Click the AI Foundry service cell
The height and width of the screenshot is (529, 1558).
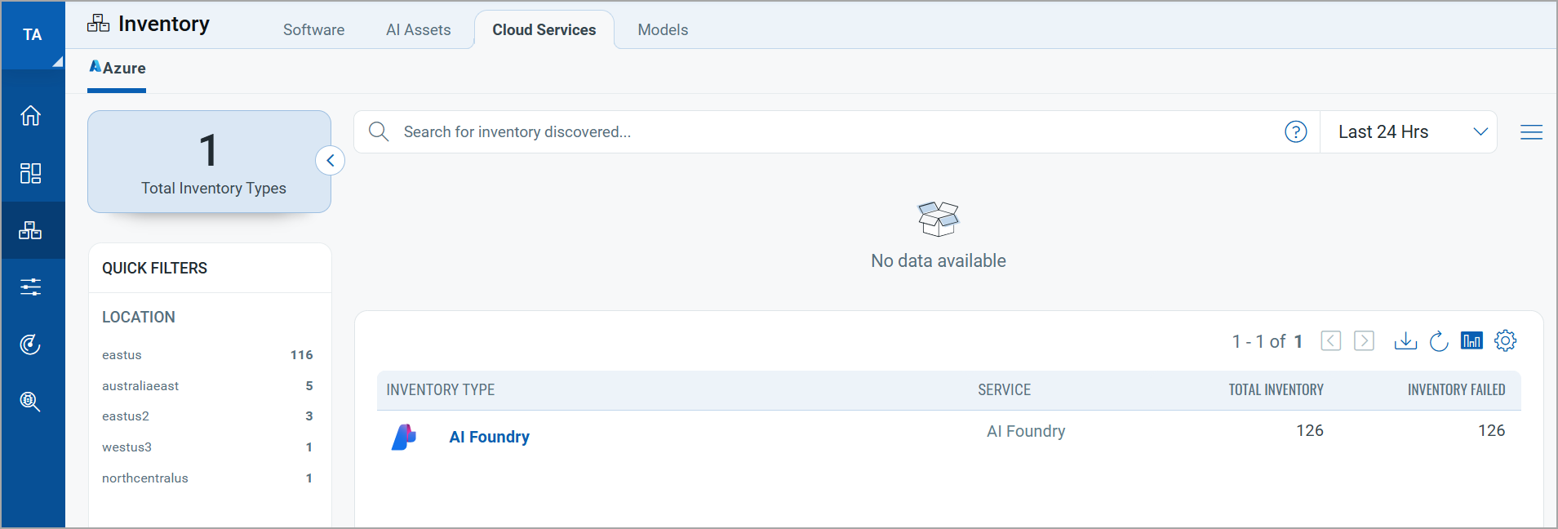[1026, 431]
